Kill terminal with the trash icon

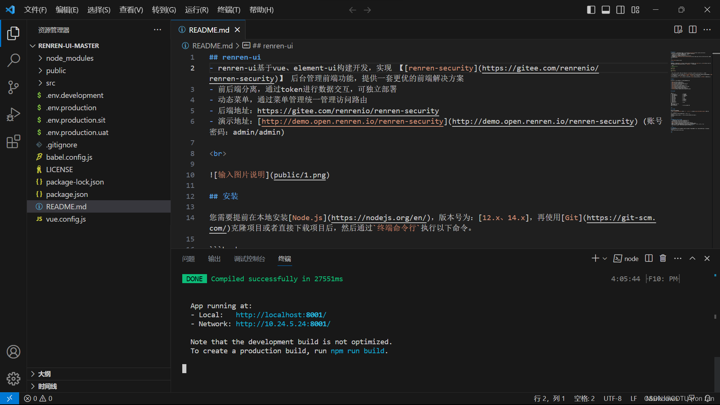click(663, 258)
